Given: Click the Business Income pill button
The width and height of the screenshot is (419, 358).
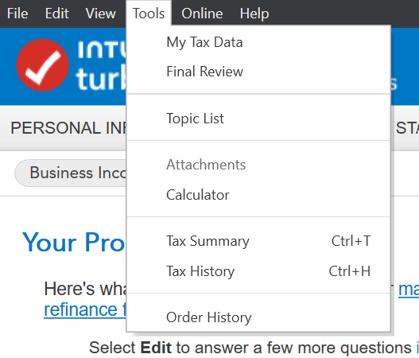Looking at the screenshot, I should (71, 173).
